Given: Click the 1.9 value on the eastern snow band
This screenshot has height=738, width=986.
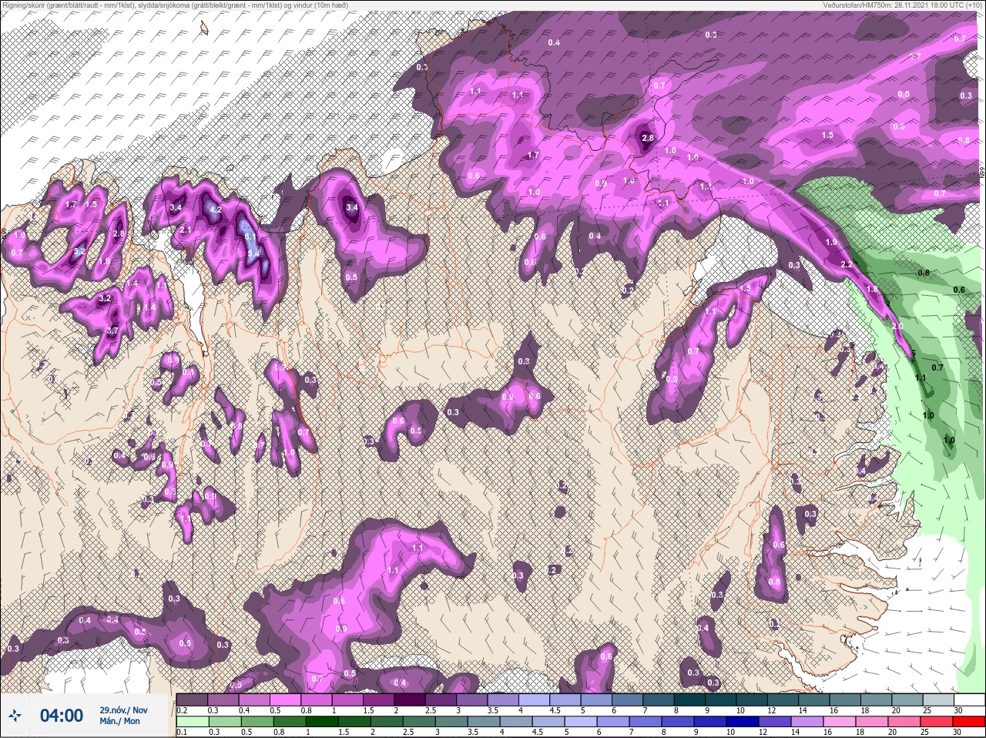Looking at the screenshot, I should 831,242.
